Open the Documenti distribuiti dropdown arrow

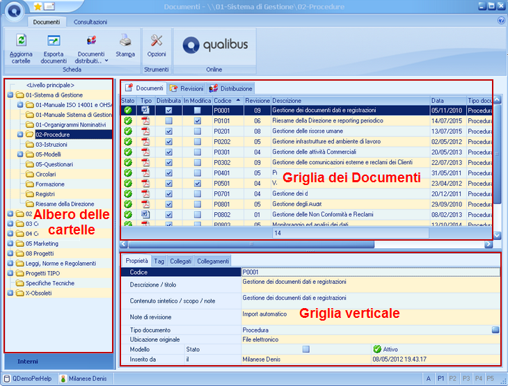tap(106, 61)
